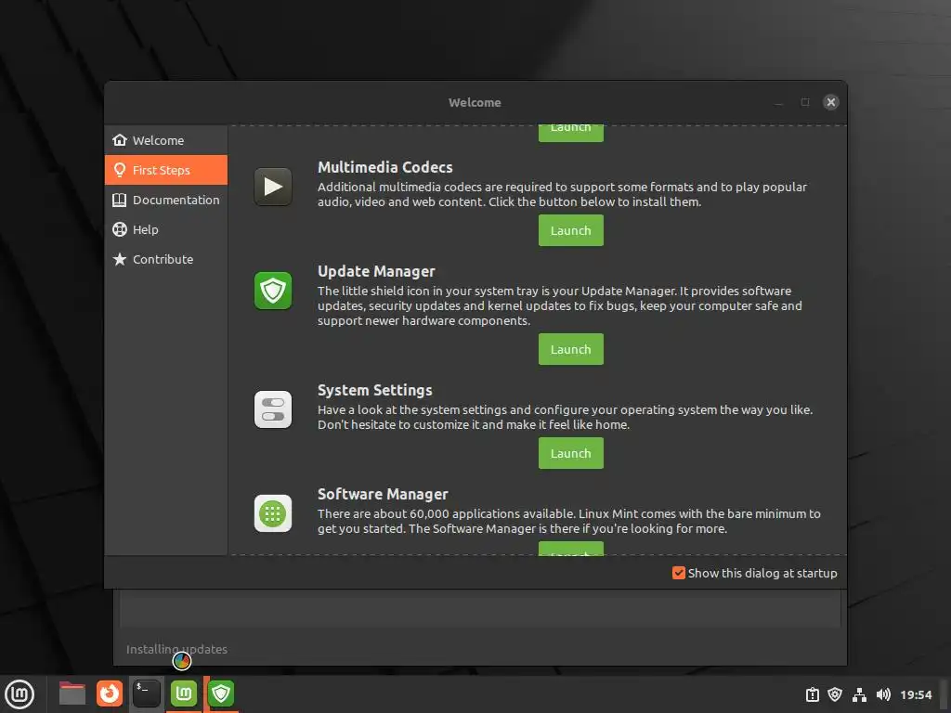
Task: Click the Software Manager heading
Action: [x=383, y=494]
